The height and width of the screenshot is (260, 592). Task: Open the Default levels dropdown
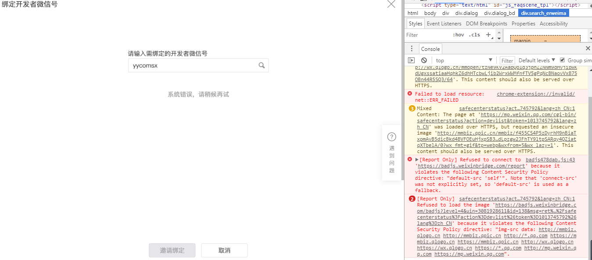tap(537, 61)
